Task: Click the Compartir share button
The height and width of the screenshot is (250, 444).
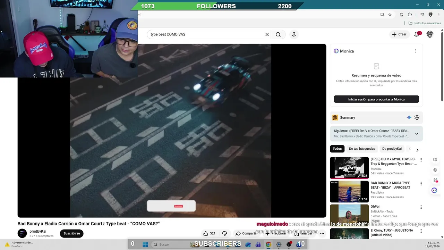Action: [x=246, y=233]
